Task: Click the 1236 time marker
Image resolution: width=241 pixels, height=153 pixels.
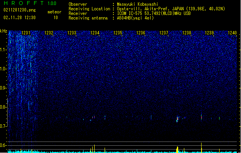Action: [x=141, y=33]
